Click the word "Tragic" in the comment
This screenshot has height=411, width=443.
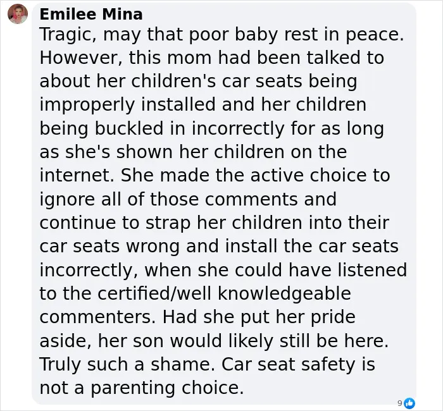point(67,35)
